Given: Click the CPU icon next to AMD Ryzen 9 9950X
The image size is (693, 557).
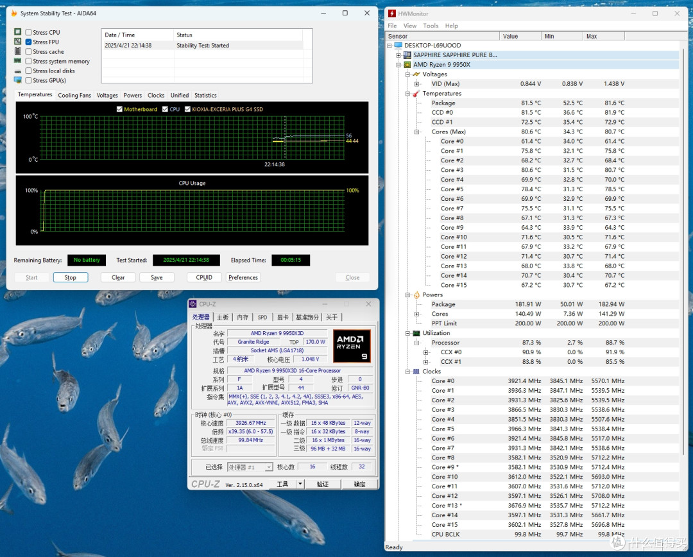Looking at the screenshot, I should [x=407, y=65].
